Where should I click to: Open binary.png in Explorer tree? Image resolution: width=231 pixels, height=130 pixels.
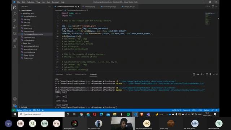click(28, 28)
